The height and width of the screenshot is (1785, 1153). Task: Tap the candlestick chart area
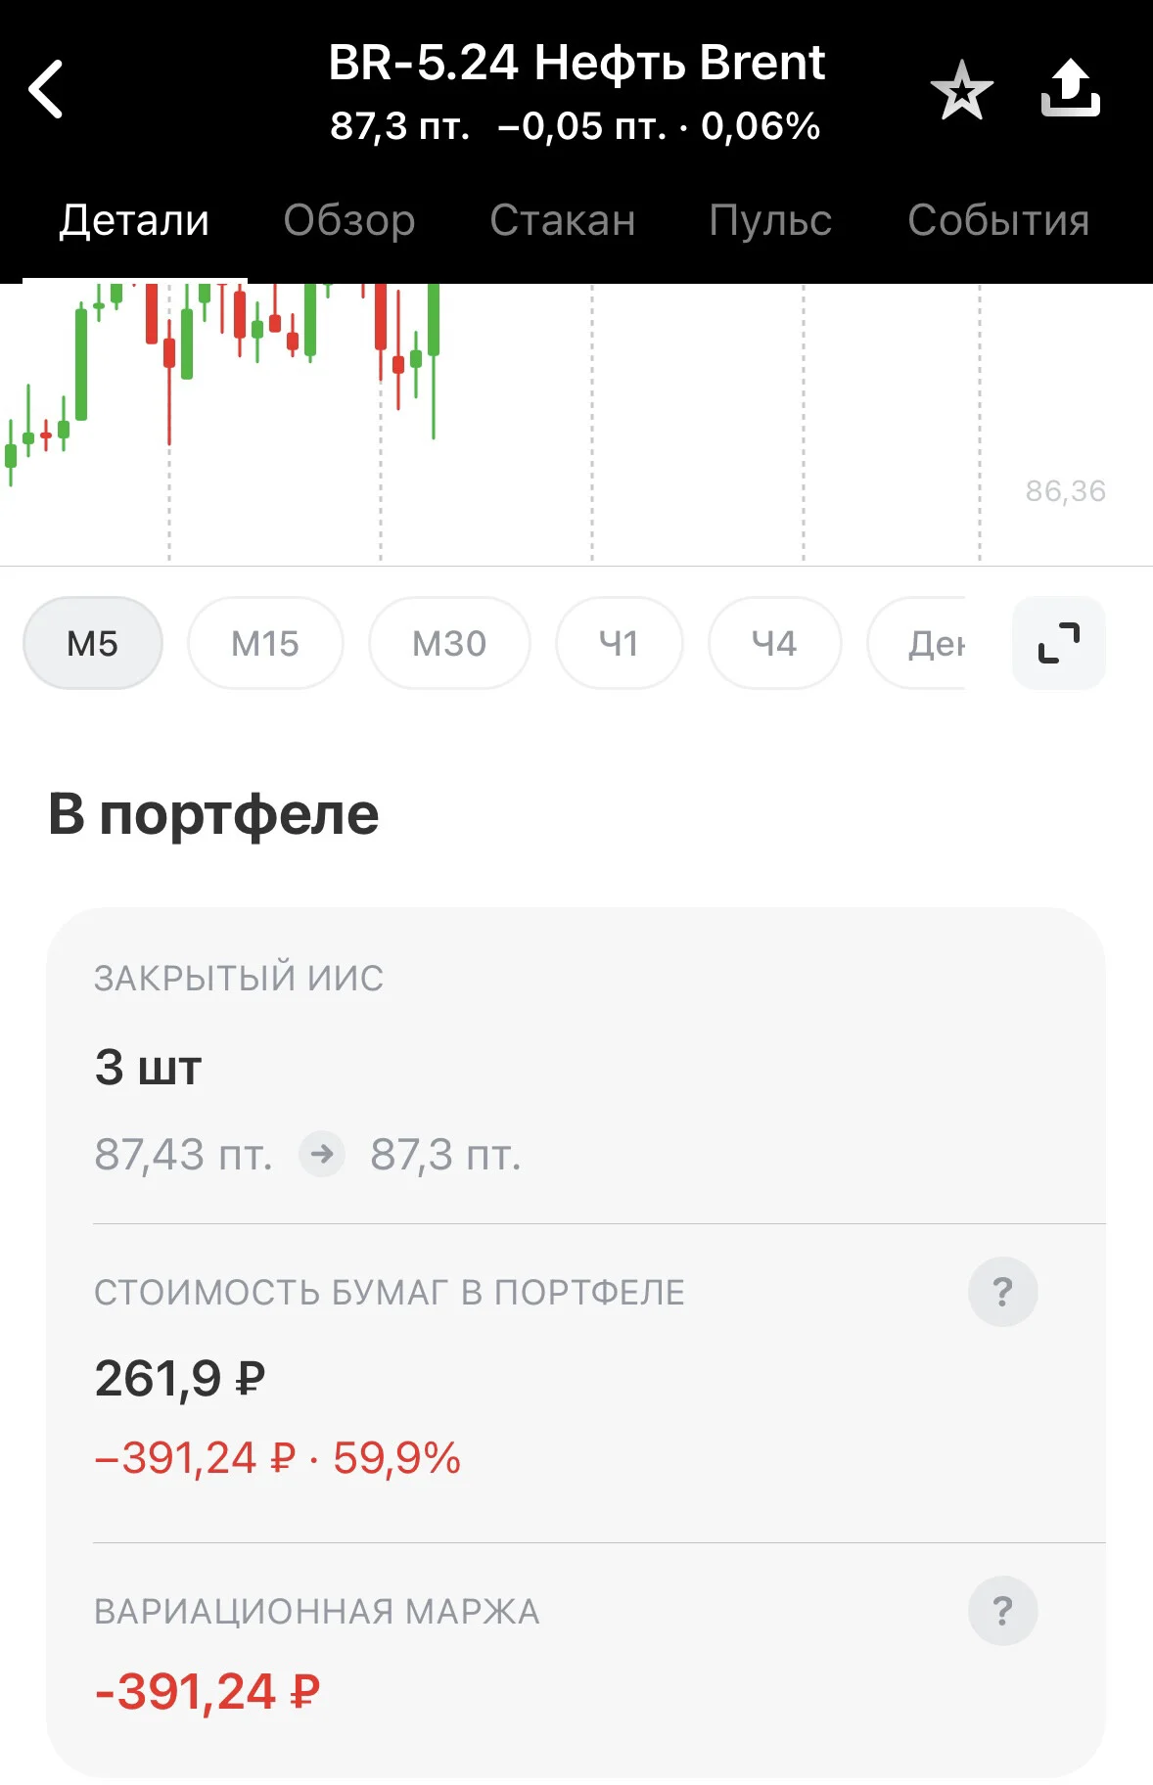(576, 423)
